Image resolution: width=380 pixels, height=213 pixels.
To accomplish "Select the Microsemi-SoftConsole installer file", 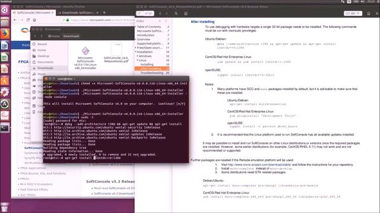I will click(x=85, y=57).
